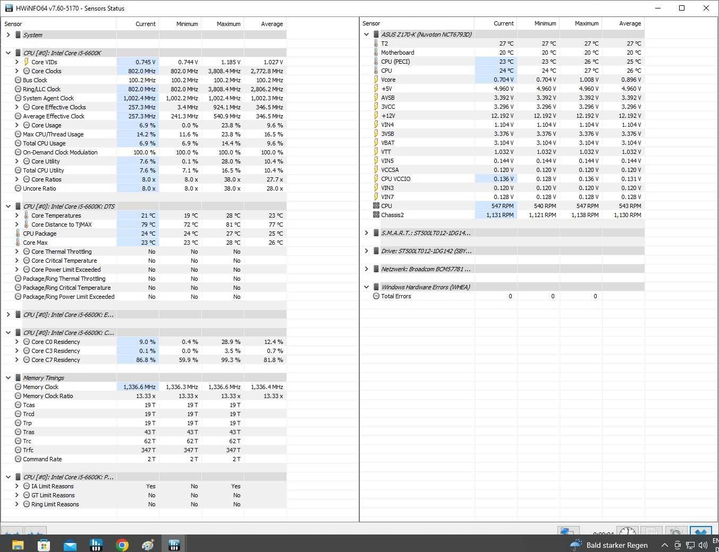This screenshot has width=719, height=552.
Task: Expand the Core C0 Residency row
Action: pyautogui.click(x=16, y=342)
